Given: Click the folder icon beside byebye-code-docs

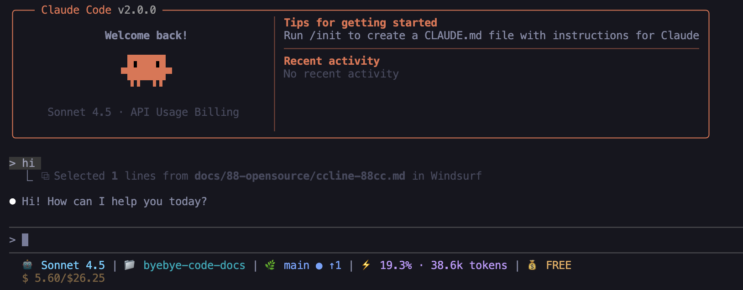Looking at the screenshot, I should click(130, 265).
